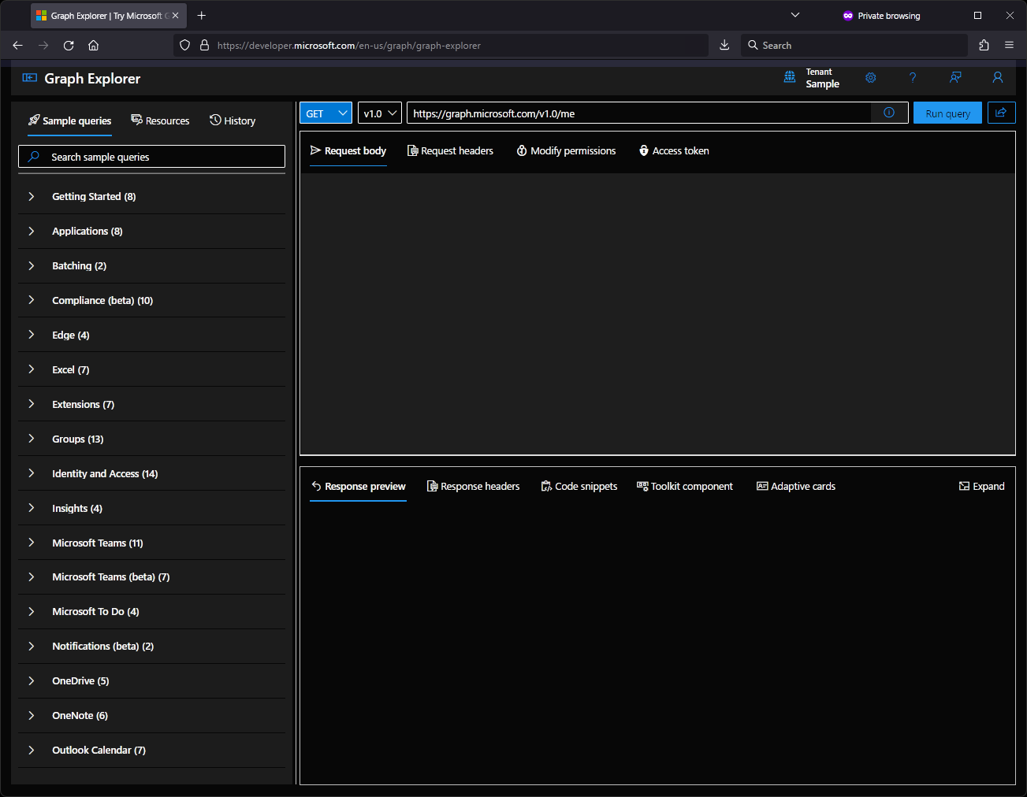Image resolution: width=1027 pixels, height=797 pixels.
Task: Click the feedback icon in the header
Action: pyautogui.click(x=955, y=78)
